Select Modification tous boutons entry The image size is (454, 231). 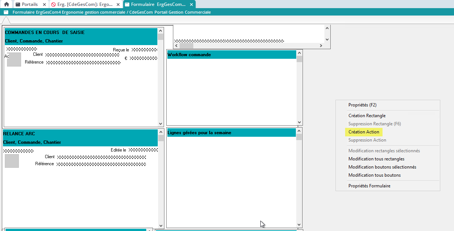click(374, 175)
